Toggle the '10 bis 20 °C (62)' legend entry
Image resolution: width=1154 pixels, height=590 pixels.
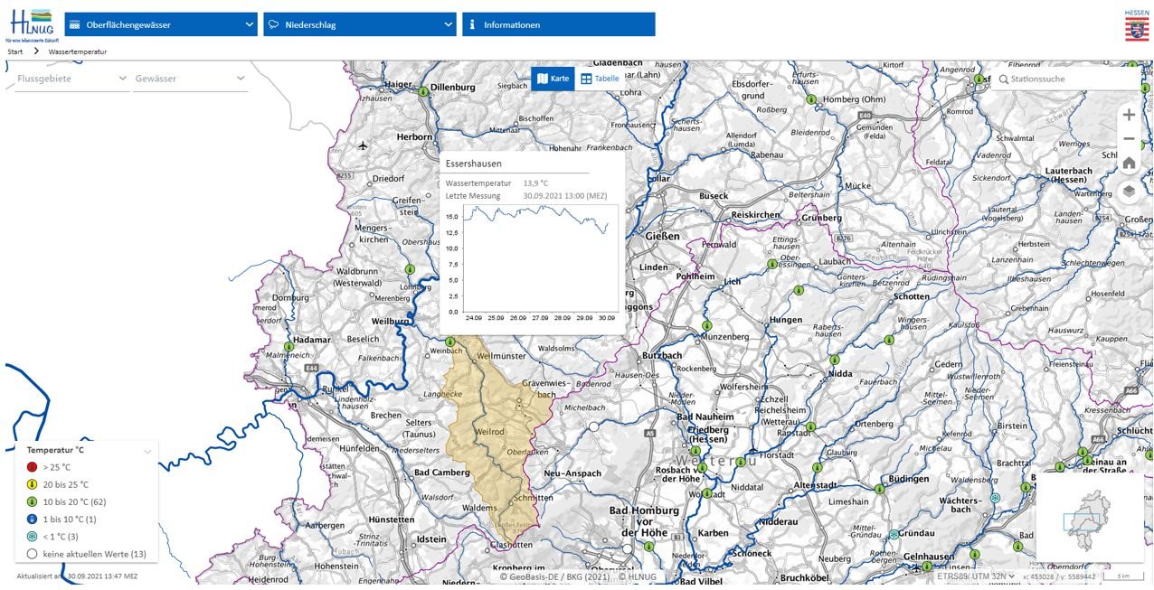[74, 501]
